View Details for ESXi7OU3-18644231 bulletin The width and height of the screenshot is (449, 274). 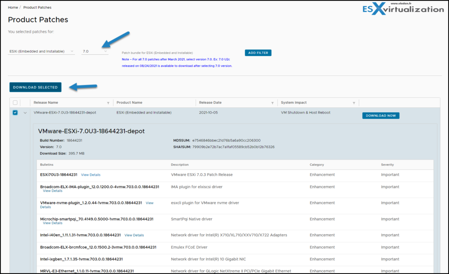pos(90,174)
